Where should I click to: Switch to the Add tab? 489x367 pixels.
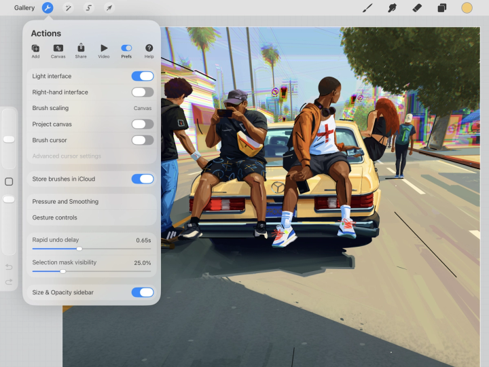[35, 52]
